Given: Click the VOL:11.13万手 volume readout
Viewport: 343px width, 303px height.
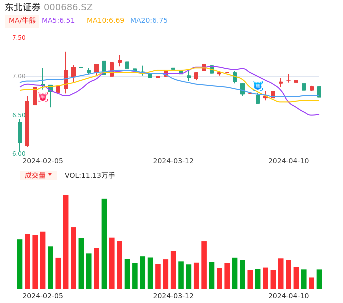Looking at the screenshot, I should click(90, 175).
